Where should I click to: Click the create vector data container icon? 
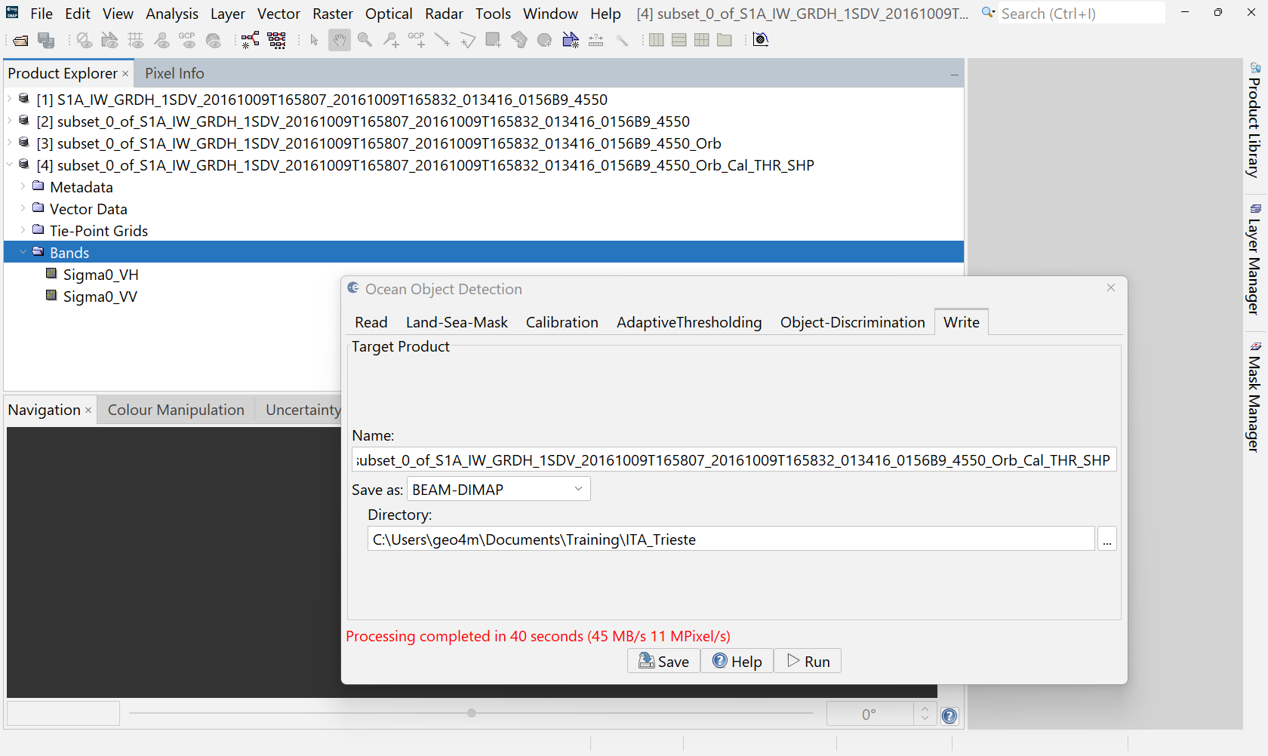click(571, 41)
